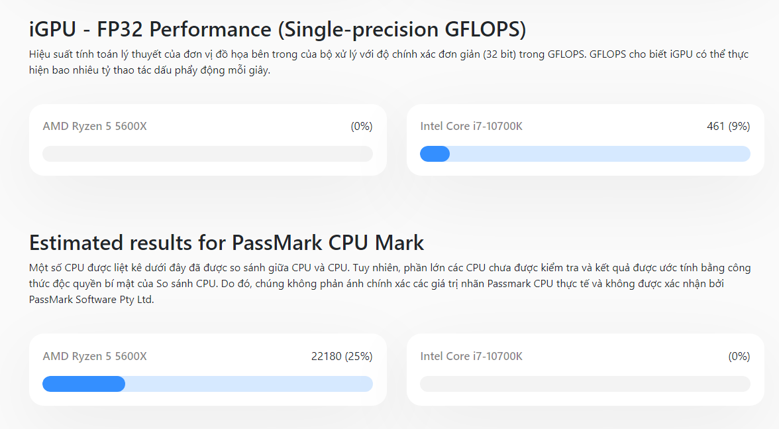This screenshot has width=779, height=429.
Task: Select the Ryzen 5 5600X iGPU result card
Action: coord(208,140)
